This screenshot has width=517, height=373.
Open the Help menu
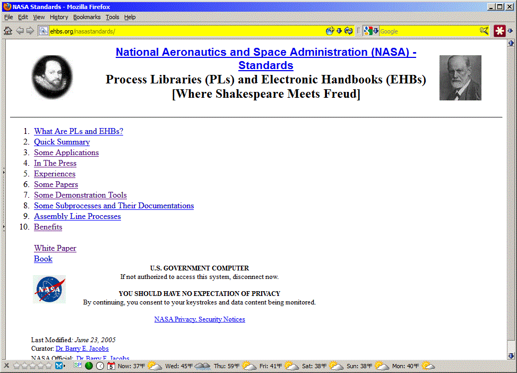coord(130,17)
